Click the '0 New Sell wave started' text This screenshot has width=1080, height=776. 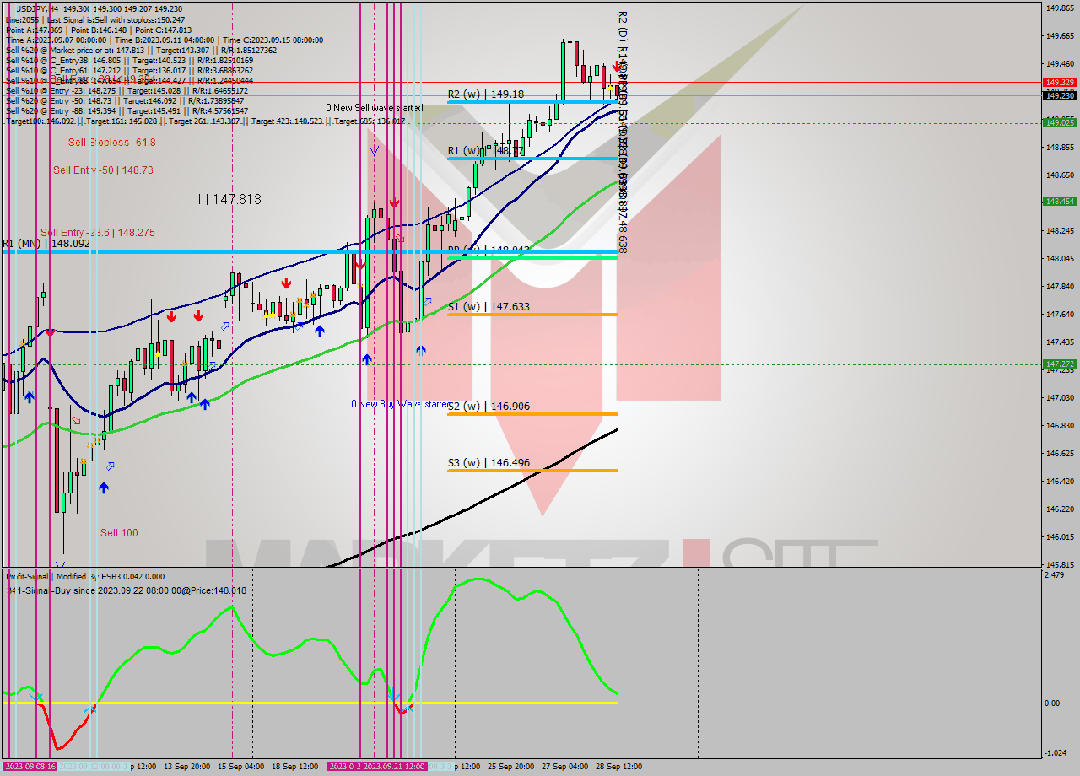[375, 108]
